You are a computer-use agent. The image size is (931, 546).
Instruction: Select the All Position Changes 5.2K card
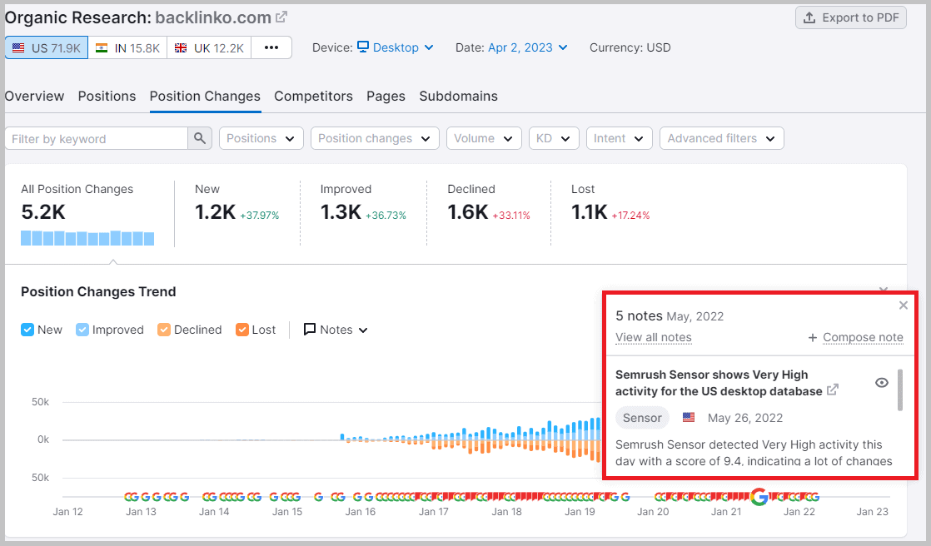click(88, 214)
